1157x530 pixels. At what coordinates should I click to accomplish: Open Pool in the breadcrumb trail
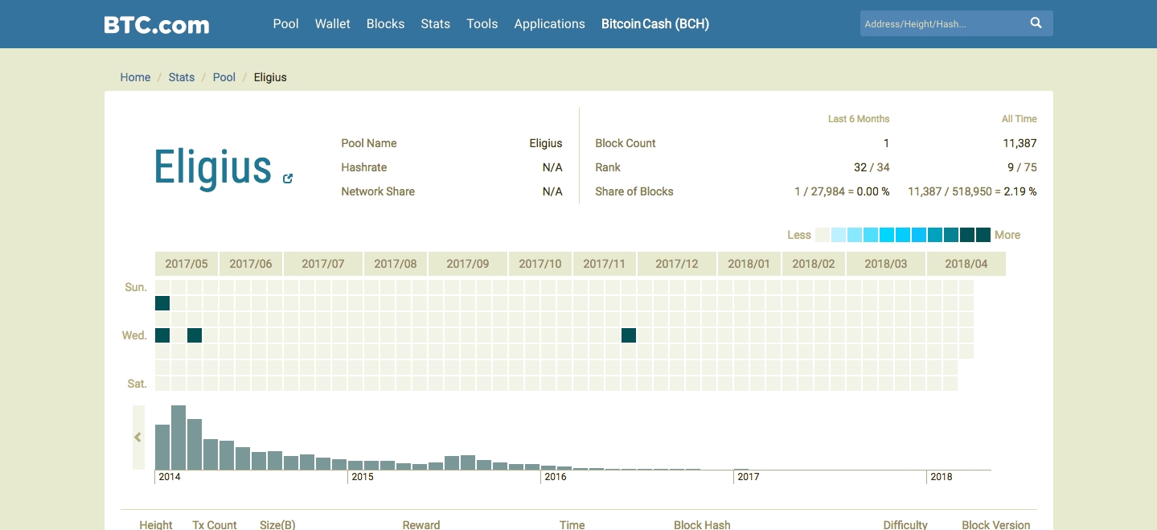tap(224, 77)
